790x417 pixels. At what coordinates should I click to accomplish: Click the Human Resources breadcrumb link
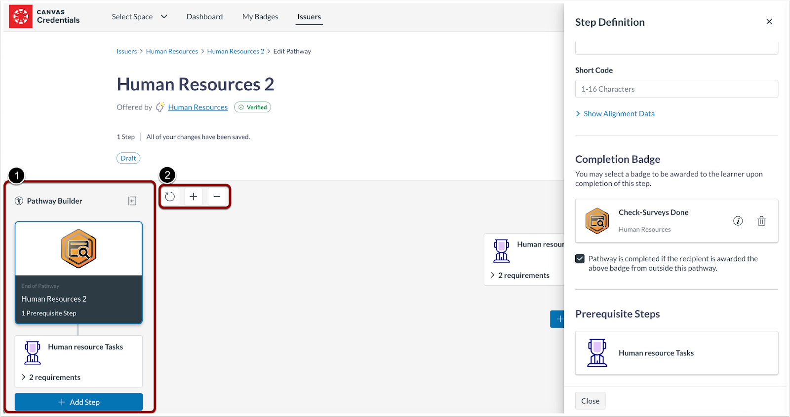pos(172,51)
